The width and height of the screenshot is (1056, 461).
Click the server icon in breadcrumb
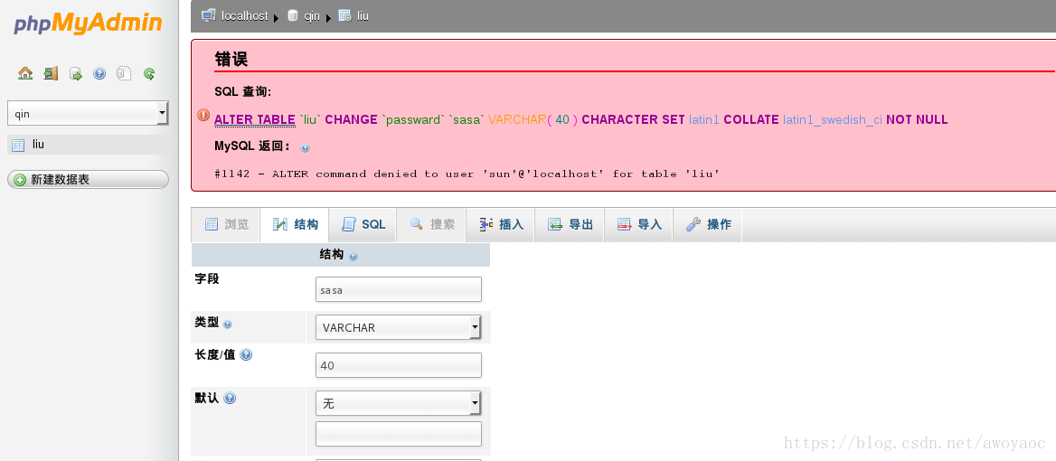209,14
